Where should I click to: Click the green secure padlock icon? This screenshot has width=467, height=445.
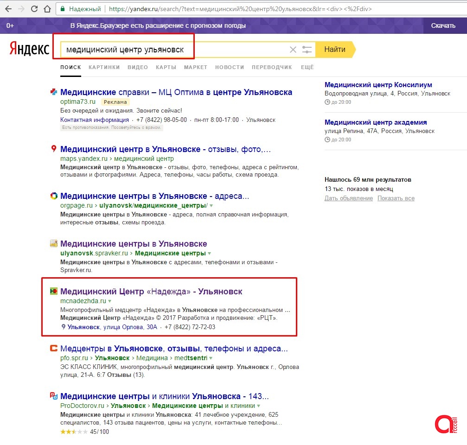[63, 9]
